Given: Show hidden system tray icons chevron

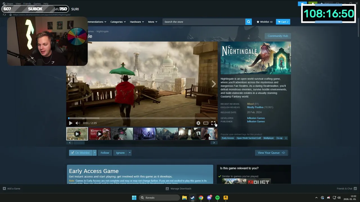Looking at the screenshot, I should [316, 198].
